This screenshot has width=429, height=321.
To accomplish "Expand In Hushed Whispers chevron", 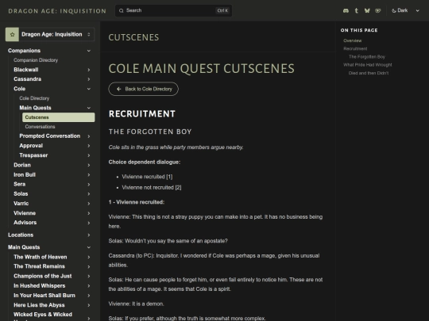I will 89,286.
